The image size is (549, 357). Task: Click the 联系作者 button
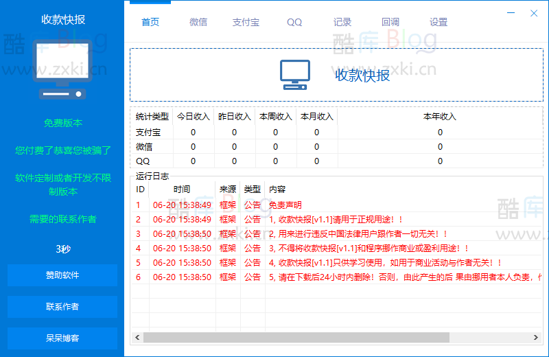pyautogui.click(x=62, y=307)
